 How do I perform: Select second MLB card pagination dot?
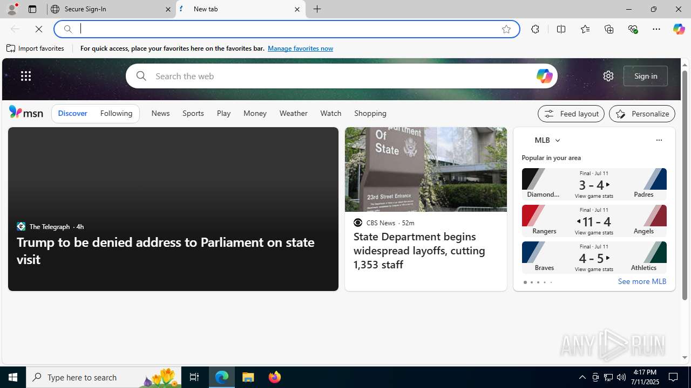(531, 282)
